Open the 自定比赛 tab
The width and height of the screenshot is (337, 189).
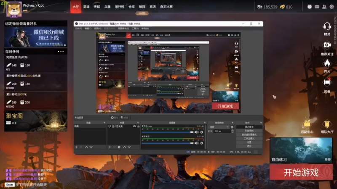tap(166, 7)
